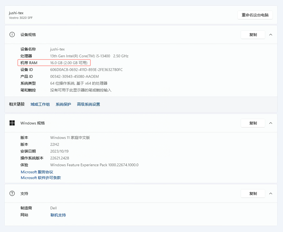Click the 系统类型 label
This screenshot has width=283, height=232.
click(28, 83)
